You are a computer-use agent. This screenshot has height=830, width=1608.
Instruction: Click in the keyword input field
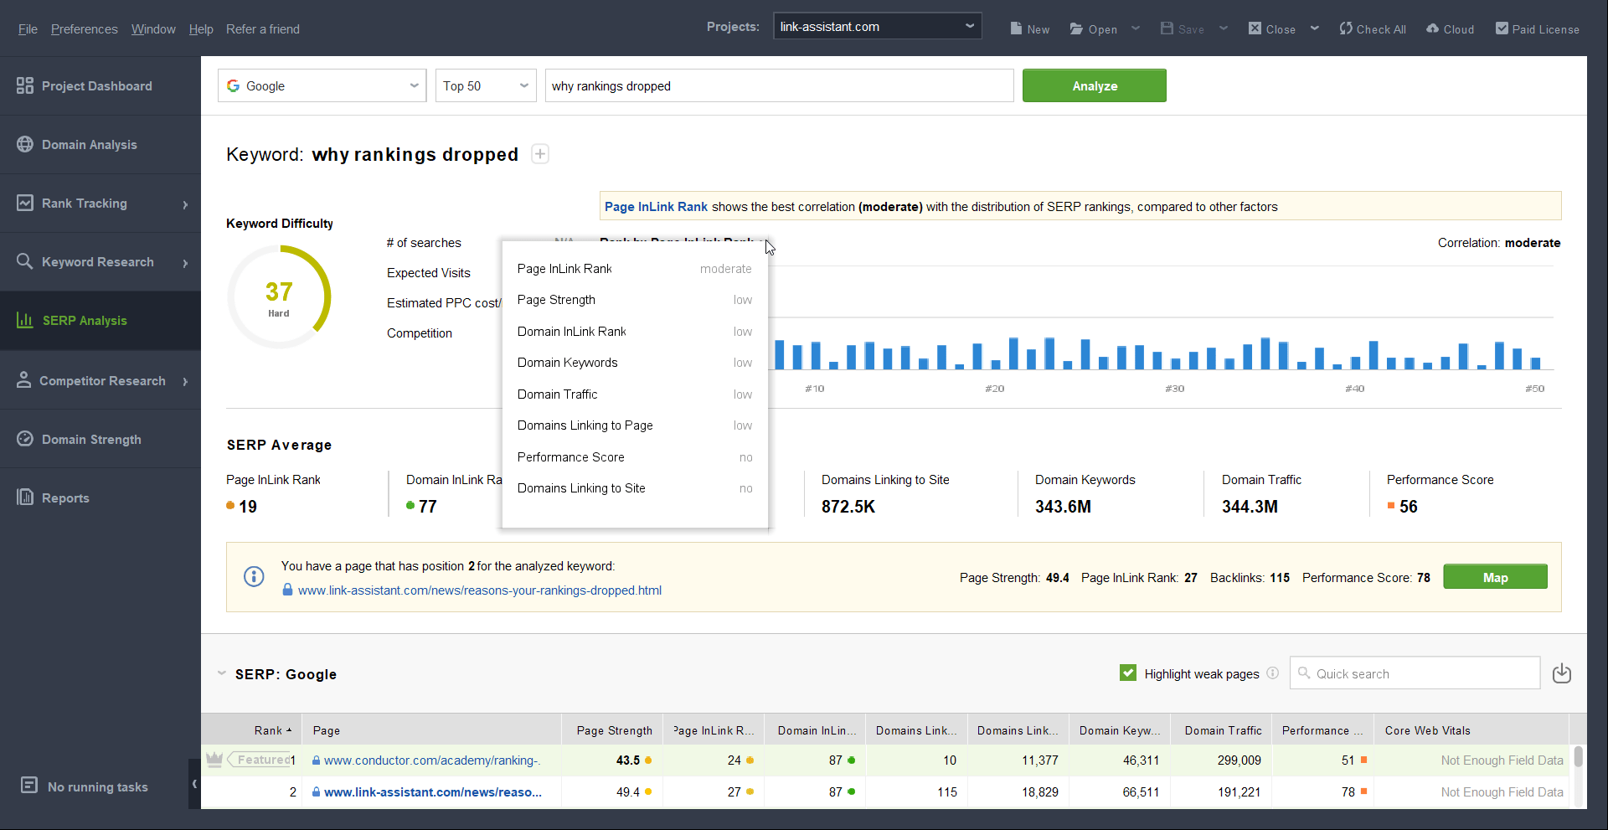tap(779, 85)
